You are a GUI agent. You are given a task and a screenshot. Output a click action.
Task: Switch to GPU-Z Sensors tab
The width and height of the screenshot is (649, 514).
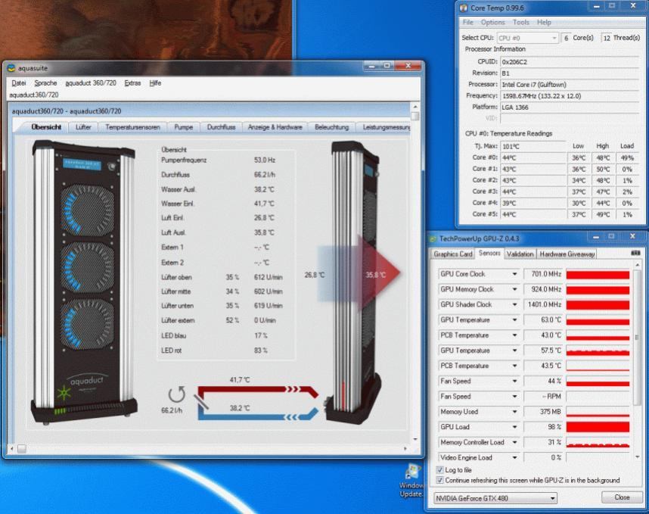tap(489, 253)
